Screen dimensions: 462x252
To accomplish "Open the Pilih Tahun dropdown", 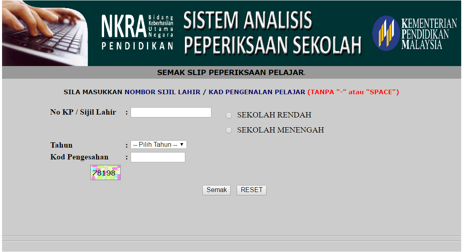I will tap(158, 144).
